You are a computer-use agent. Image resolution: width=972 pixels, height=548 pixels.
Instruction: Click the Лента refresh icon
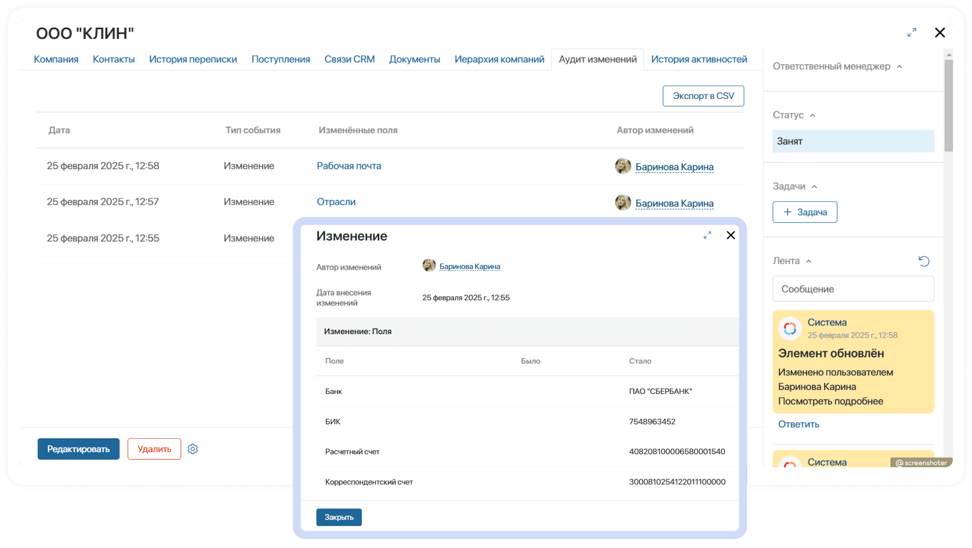pos(924,261)
